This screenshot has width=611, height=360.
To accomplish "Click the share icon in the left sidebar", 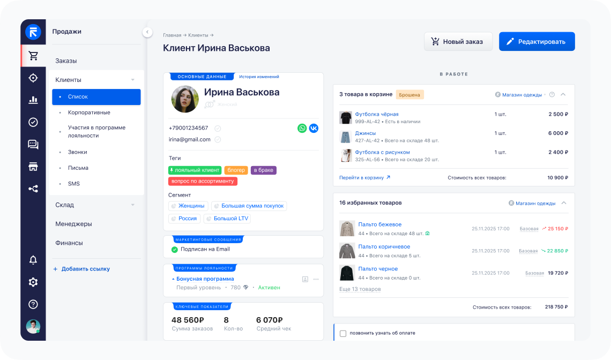I will point(33,188).
